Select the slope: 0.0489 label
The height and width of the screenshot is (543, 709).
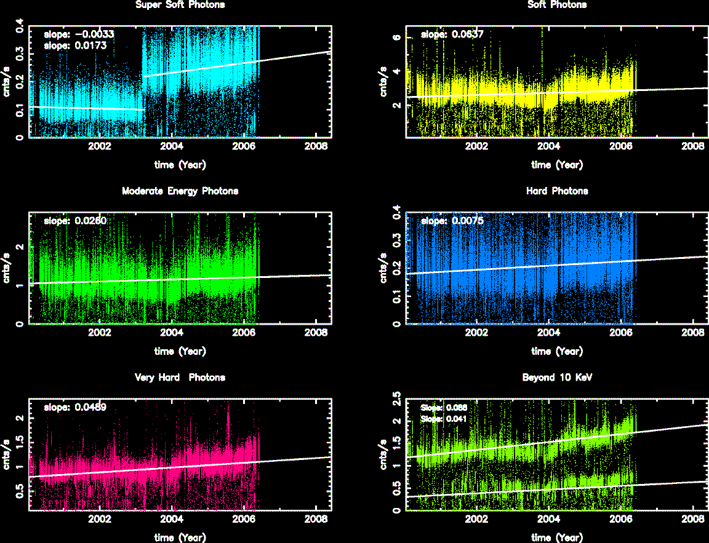(69, 407)
